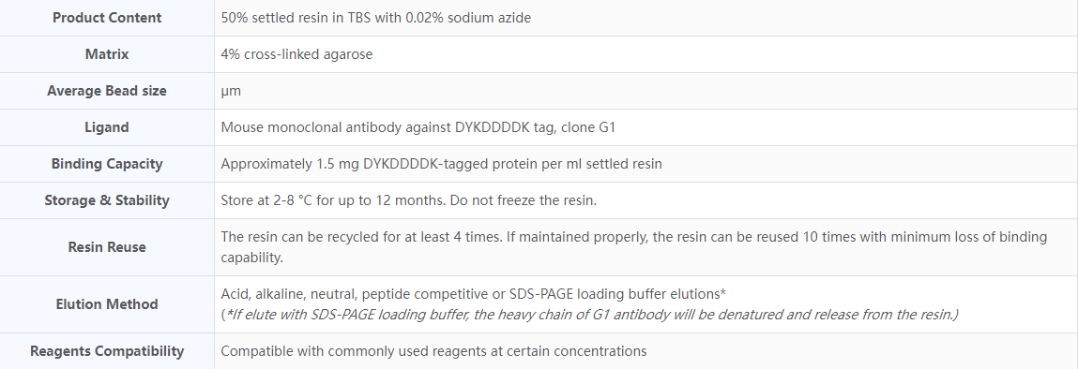This screenshot has height=369, width=1078.
Task: Click the binding capability text line
Action: coord(251,258)
